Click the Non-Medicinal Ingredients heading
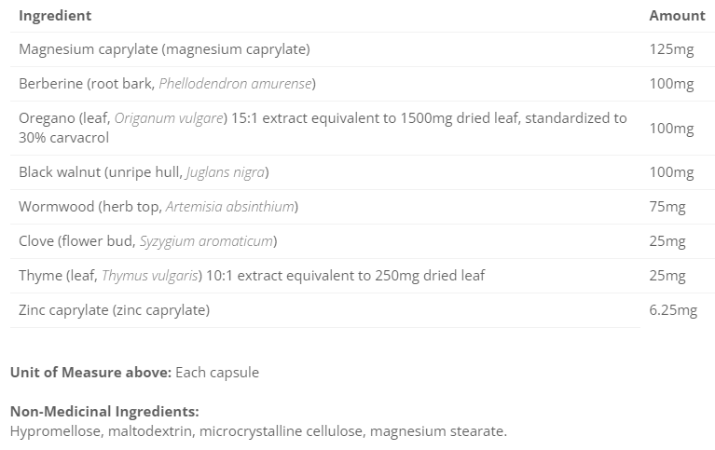Viewport: 715px width, 450px height. (x=104, y=412)
